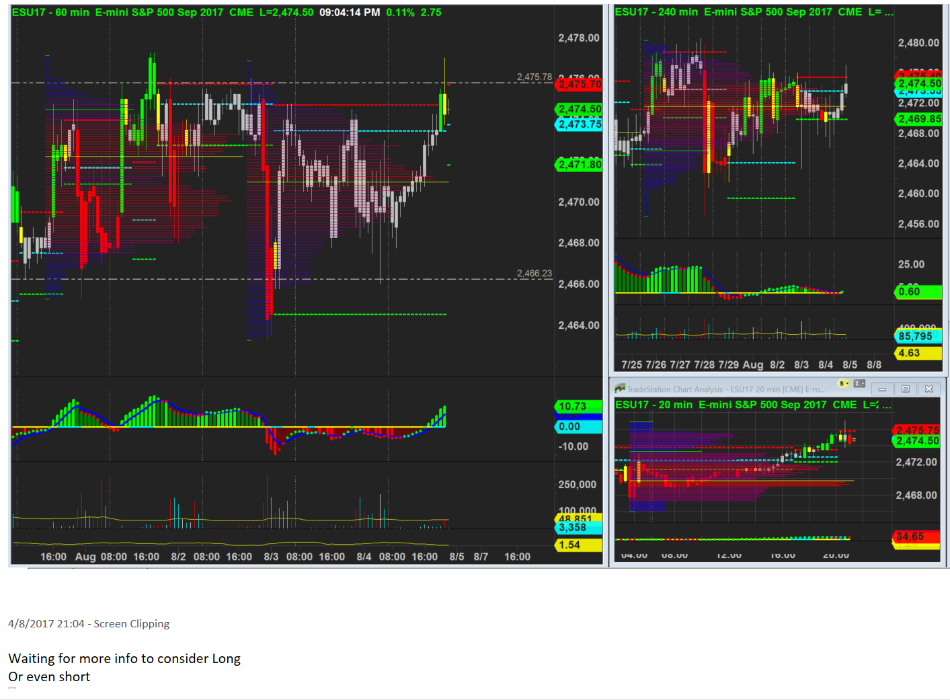Click the green 2,474.50 price marker on the 60 min chart
The width and height of the screenshot is (950, 700).
[579, 109]
